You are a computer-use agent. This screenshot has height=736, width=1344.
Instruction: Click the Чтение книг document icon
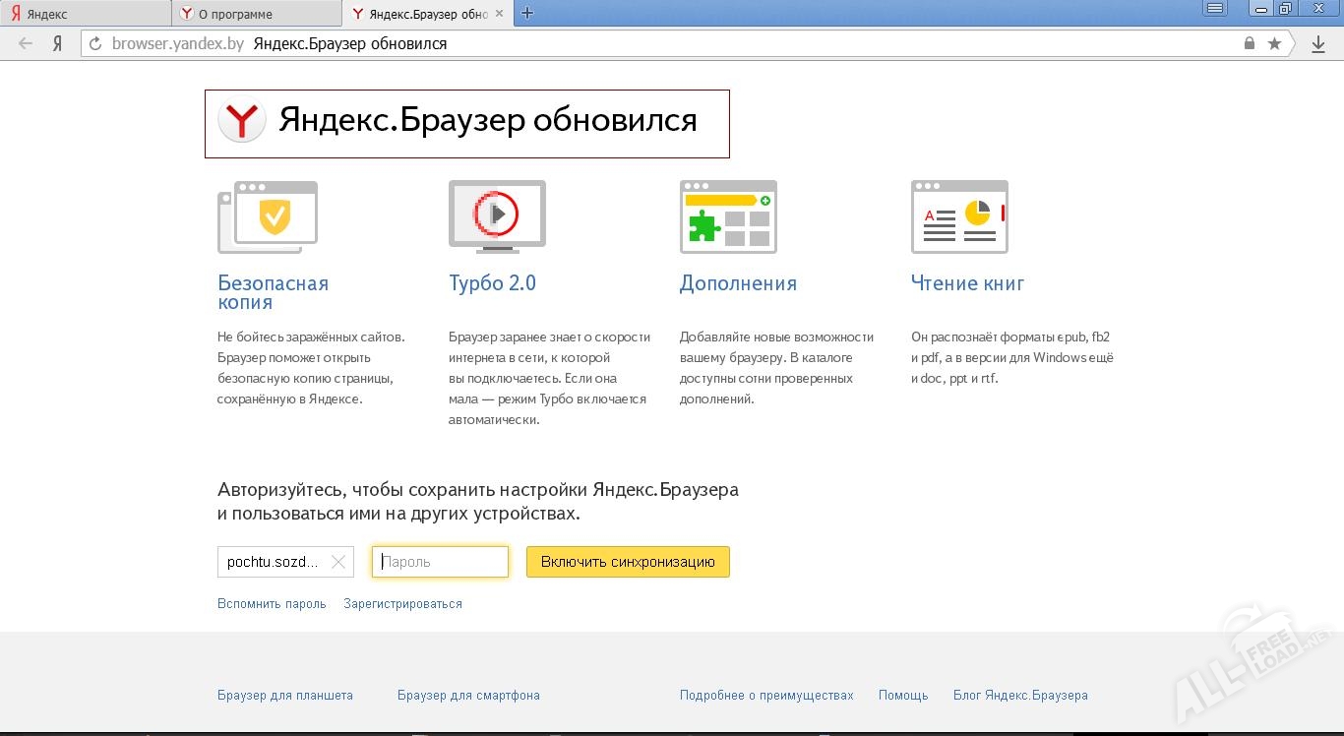click(x=958, y=215)
